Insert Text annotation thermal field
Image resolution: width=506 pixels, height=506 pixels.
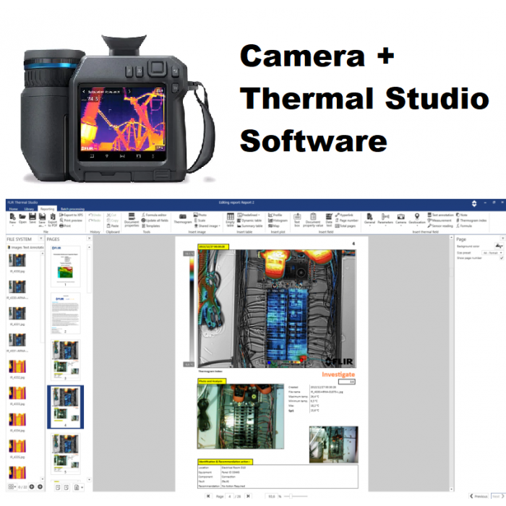[440, 215]
